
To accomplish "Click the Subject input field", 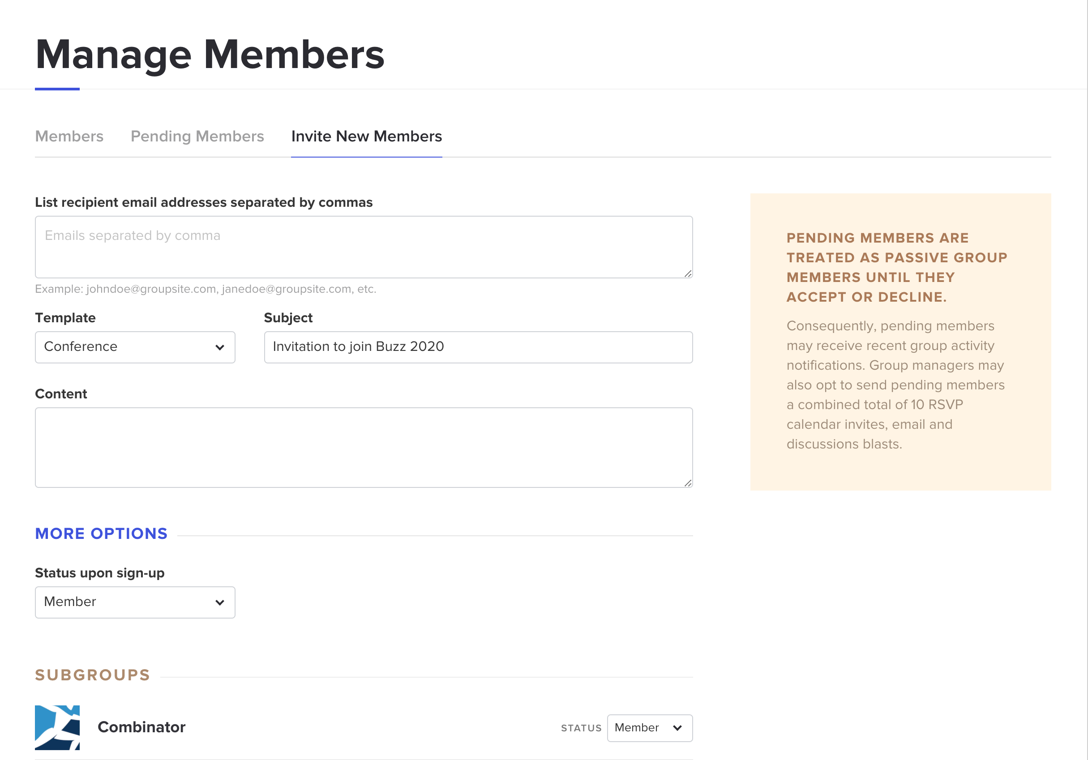I will [478, 347].
